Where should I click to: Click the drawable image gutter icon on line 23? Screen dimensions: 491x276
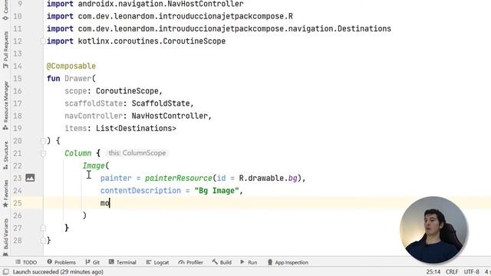pyautogui.click(x=30, y=178)
